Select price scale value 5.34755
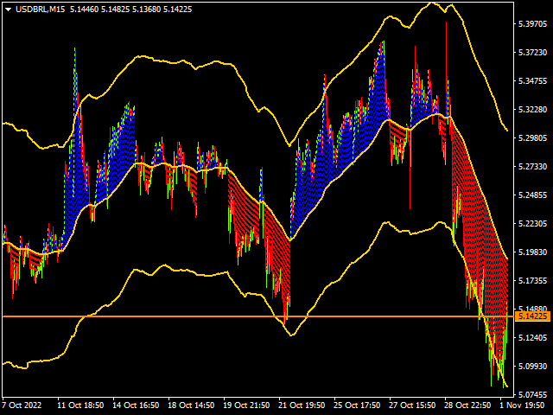The width and height of the screenshot is (553, 415). (x=532, y=80)
